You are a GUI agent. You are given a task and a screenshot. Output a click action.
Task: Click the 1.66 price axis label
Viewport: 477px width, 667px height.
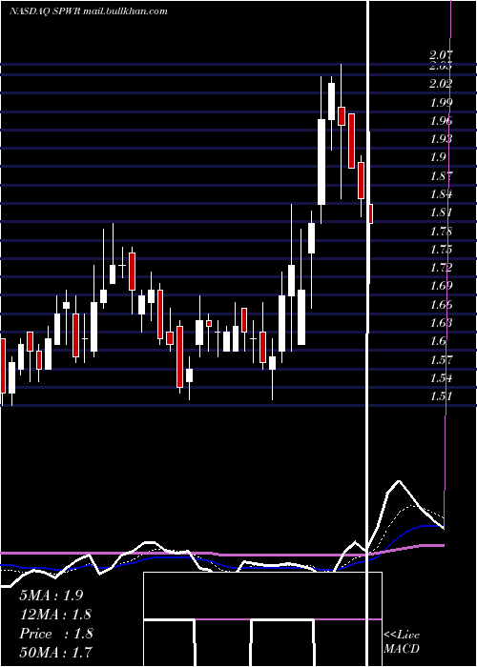441,305
